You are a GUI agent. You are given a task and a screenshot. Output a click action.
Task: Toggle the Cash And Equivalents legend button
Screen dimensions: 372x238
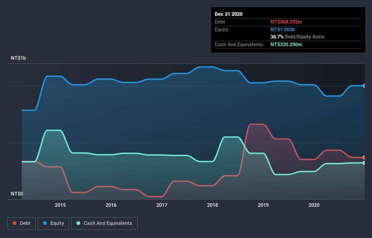tap(104, 224)
